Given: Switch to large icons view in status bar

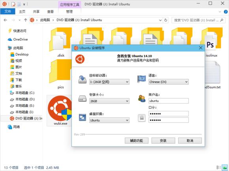Looking at the screenshot, I should pos(225,167).
